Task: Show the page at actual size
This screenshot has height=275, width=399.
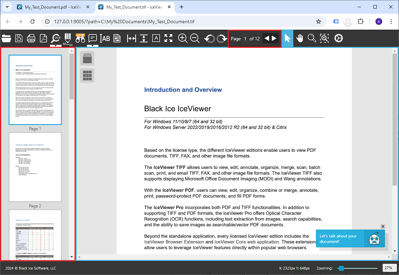Action: coord(156,38)
